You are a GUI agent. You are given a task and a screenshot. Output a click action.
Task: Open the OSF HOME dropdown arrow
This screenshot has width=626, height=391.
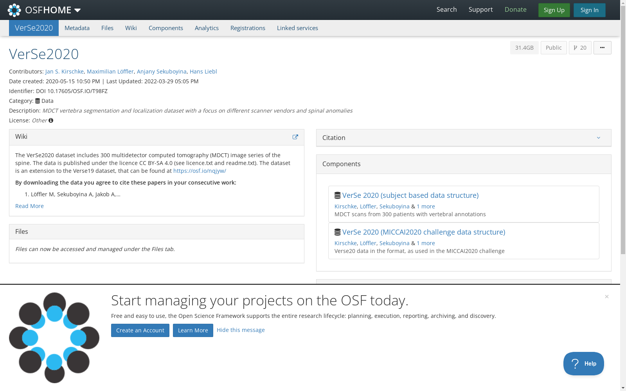click(77, 10)
